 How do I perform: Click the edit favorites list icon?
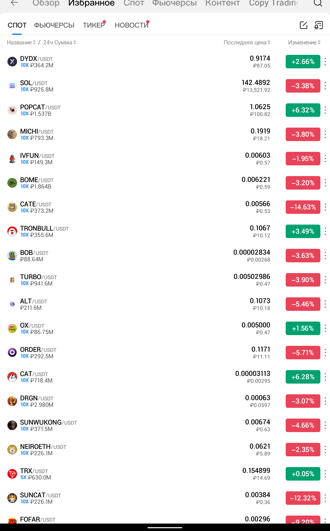[x=303, y=25]
